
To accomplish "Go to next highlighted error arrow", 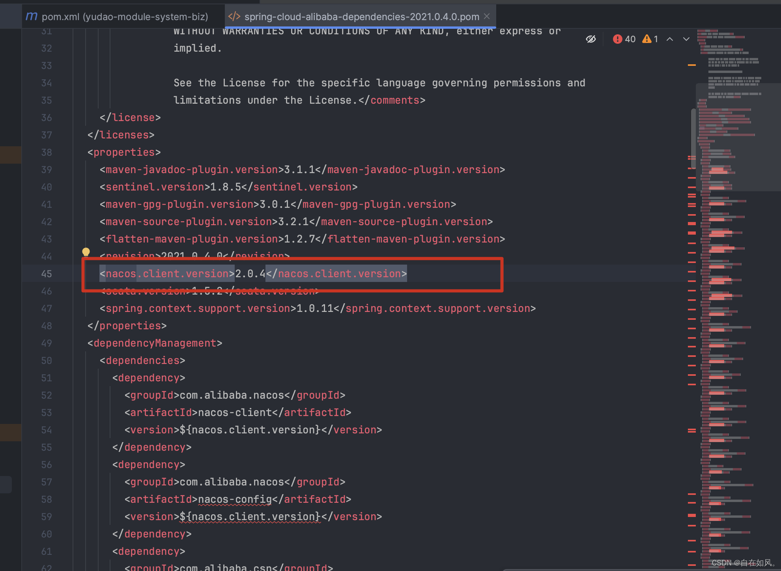I will pyautogui.click(x=686, y=39).
